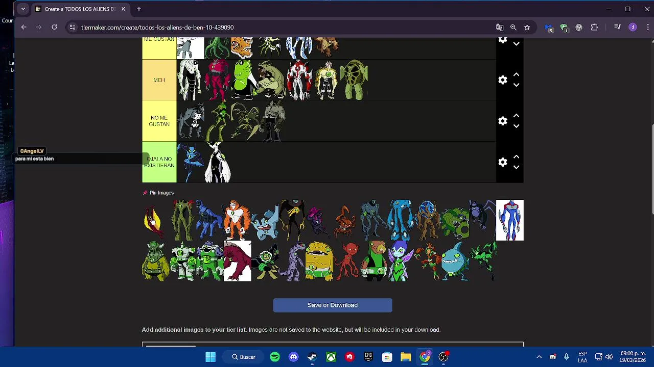The height and width of the screenshot is (367, 654).
Task: Move OJALA NO EXISTIERAN tier down
Action: 516,167
